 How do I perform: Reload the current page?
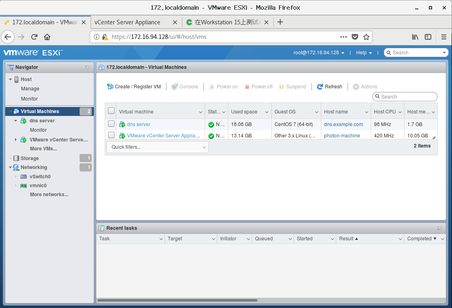tap(34, 37)
